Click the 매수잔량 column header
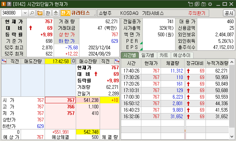The width and height of the screenshot is (236, 141). tap(88, 61)
